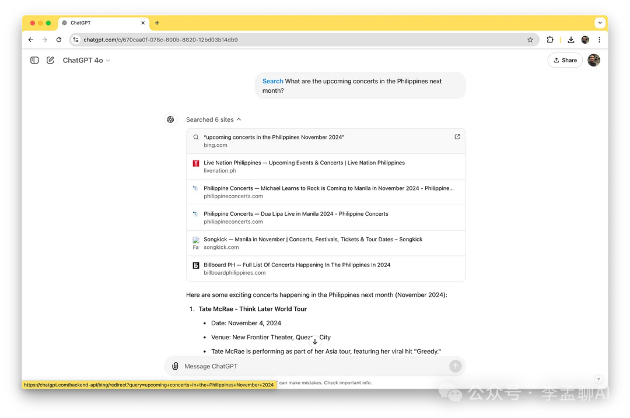Open Billboard PH concerts list result
The image size is (630, 418).
297,268
